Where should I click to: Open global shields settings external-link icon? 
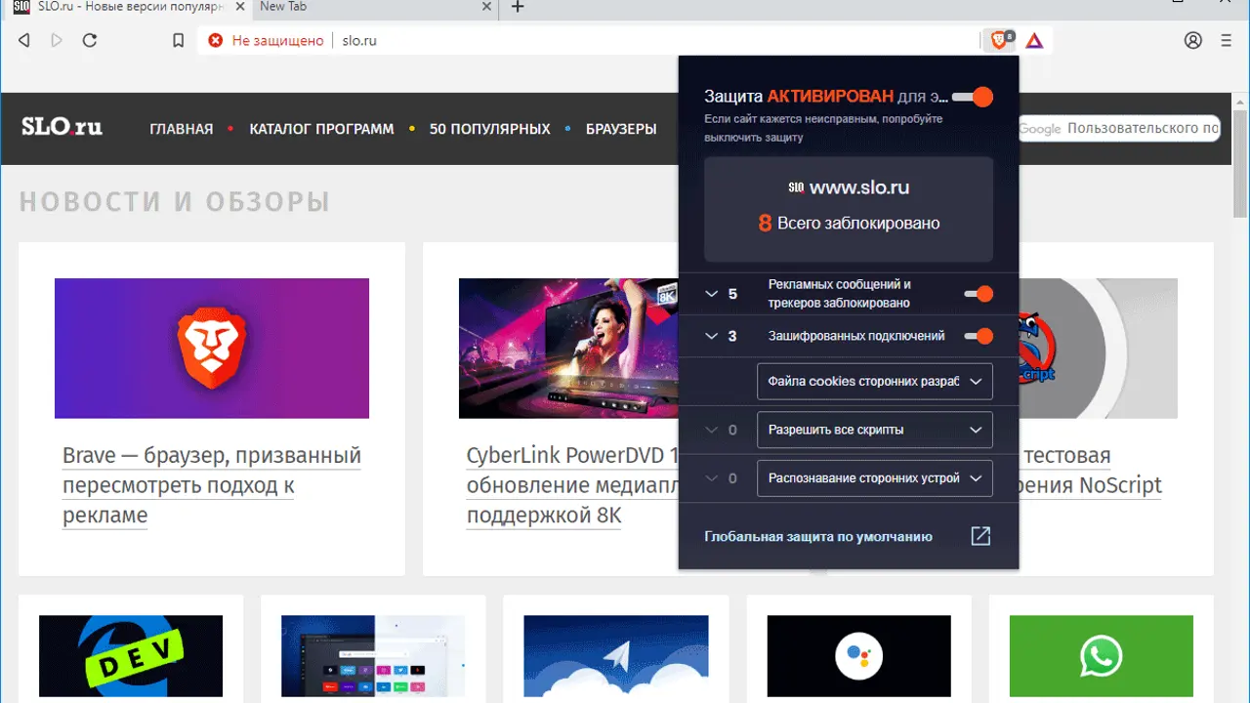click(980, 536)
